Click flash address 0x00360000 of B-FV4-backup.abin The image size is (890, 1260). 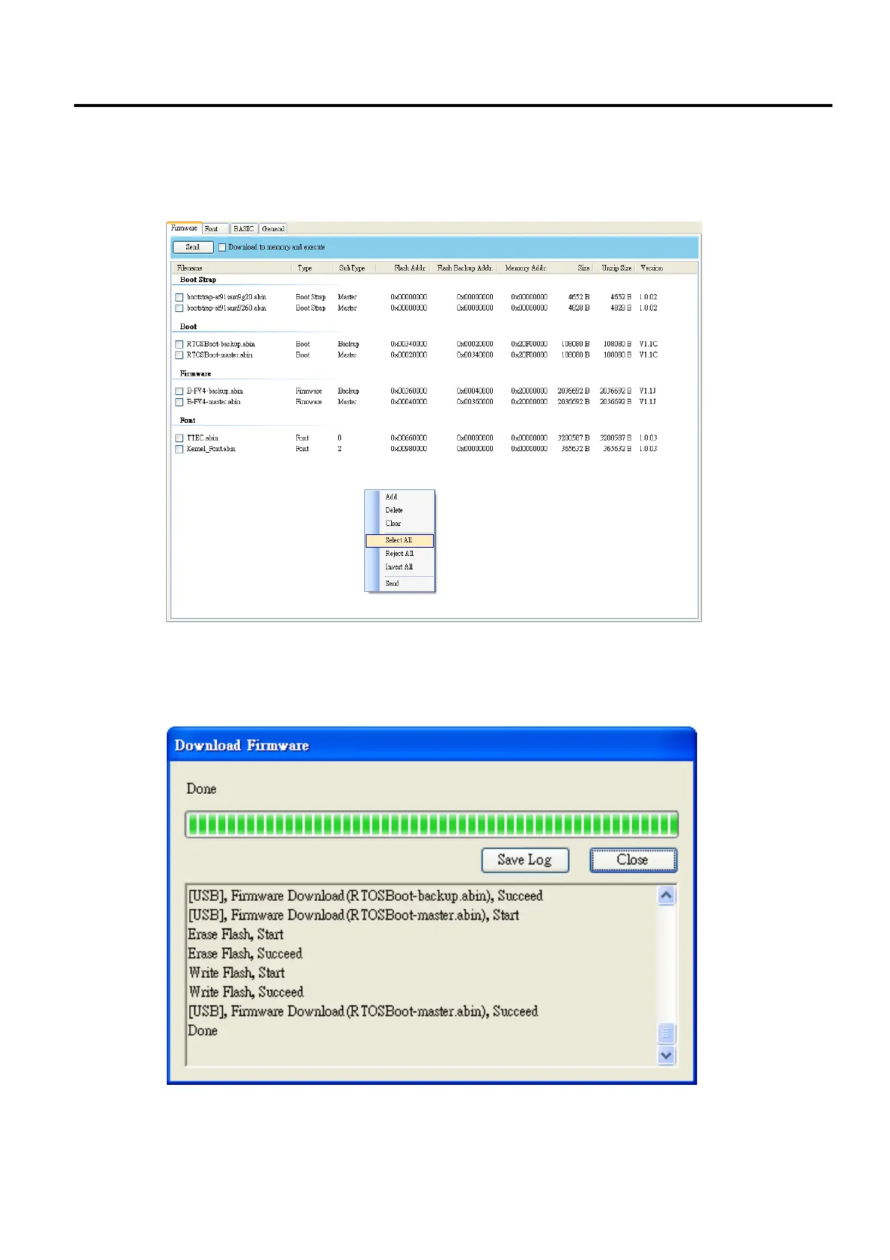(409, 391)
